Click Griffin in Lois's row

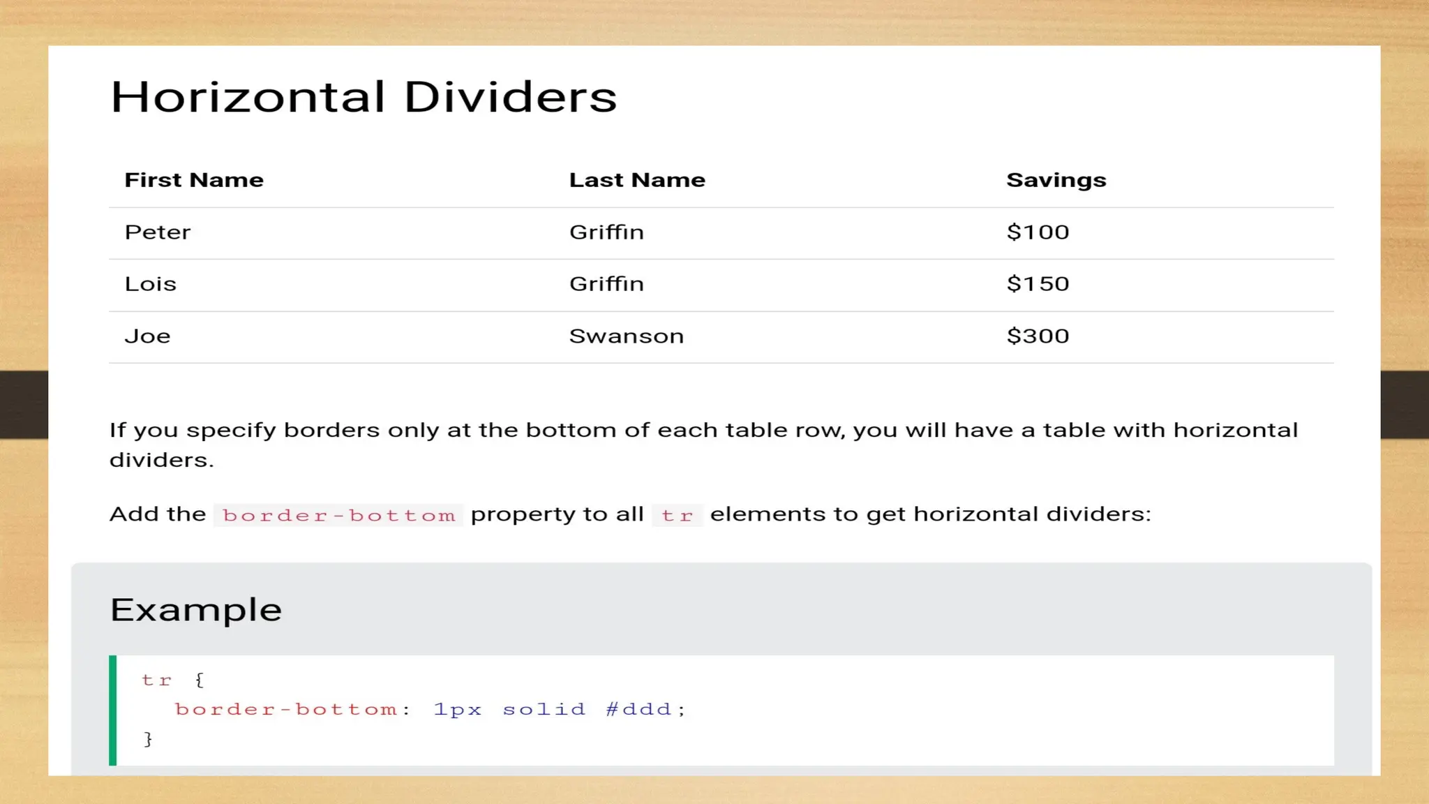coord(606,284)
